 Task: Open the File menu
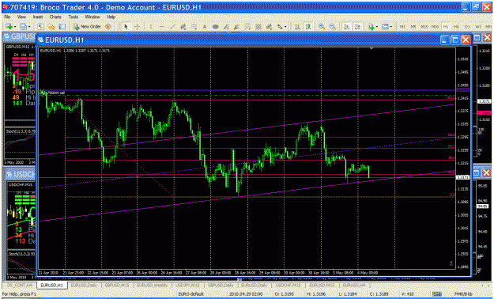(x=7, y=17)
